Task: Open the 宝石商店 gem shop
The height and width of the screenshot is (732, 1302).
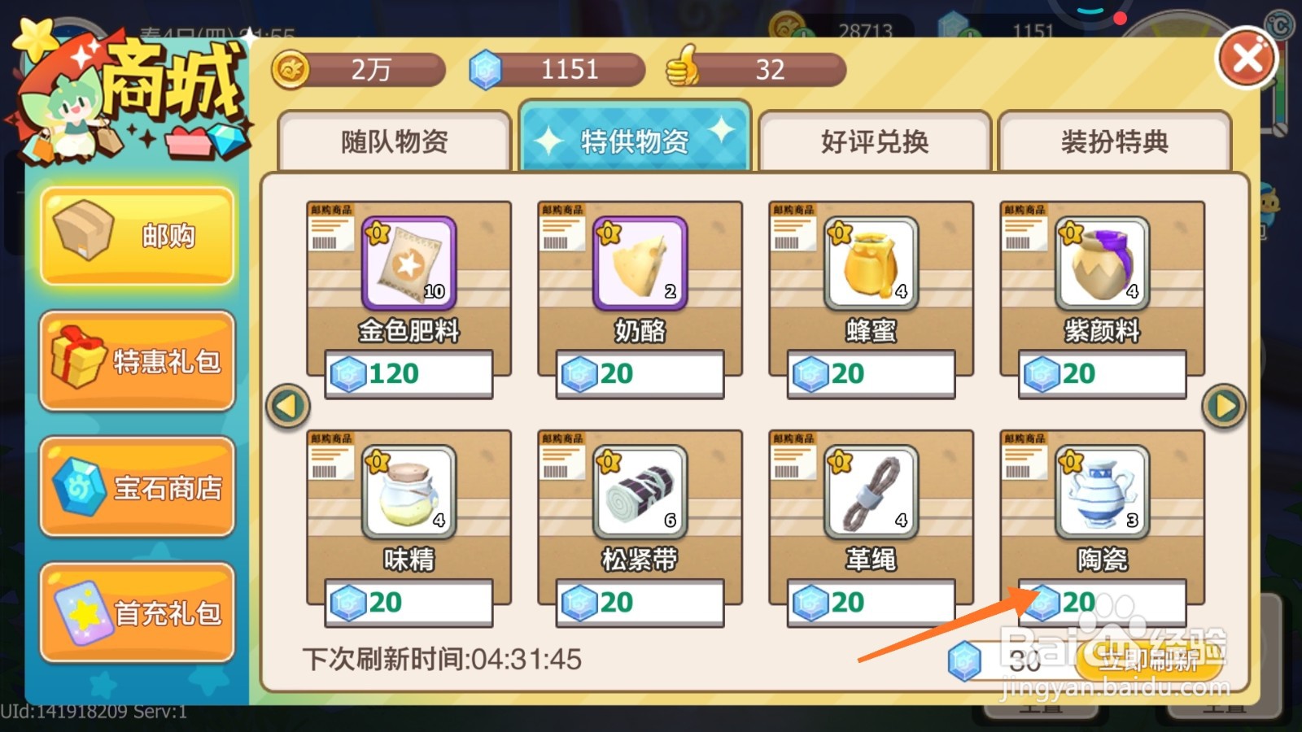Action: [138, 487]
